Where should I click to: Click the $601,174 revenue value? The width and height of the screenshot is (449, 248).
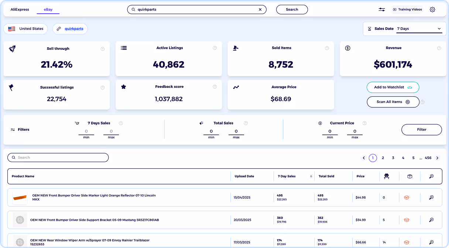click(x=393, y=65)
